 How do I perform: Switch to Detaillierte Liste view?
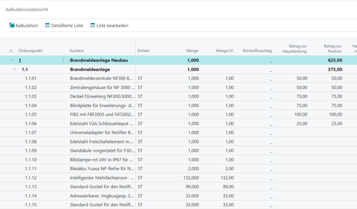coord(67,25)
